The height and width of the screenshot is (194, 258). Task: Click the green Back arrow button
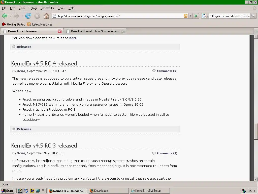pyautogui.click(x=5, y=16)
